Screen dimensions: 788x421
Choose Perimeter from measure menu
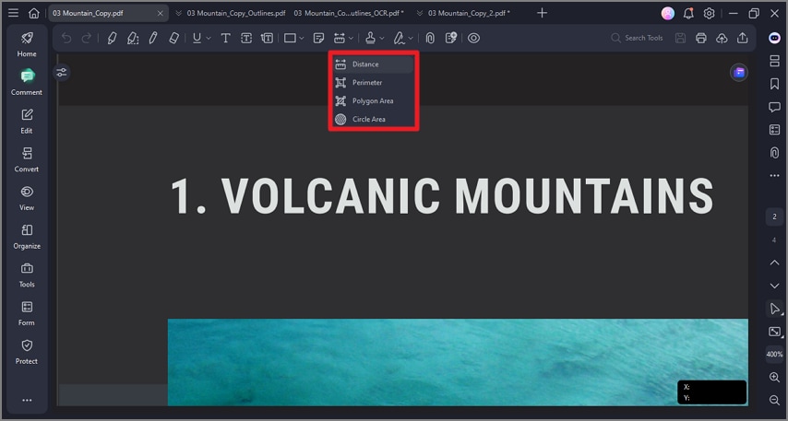point(374,82)
